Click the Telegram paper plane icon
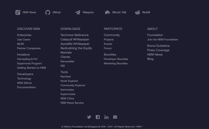This screenshot has width=209, height=129. click(x=78, y=12)
